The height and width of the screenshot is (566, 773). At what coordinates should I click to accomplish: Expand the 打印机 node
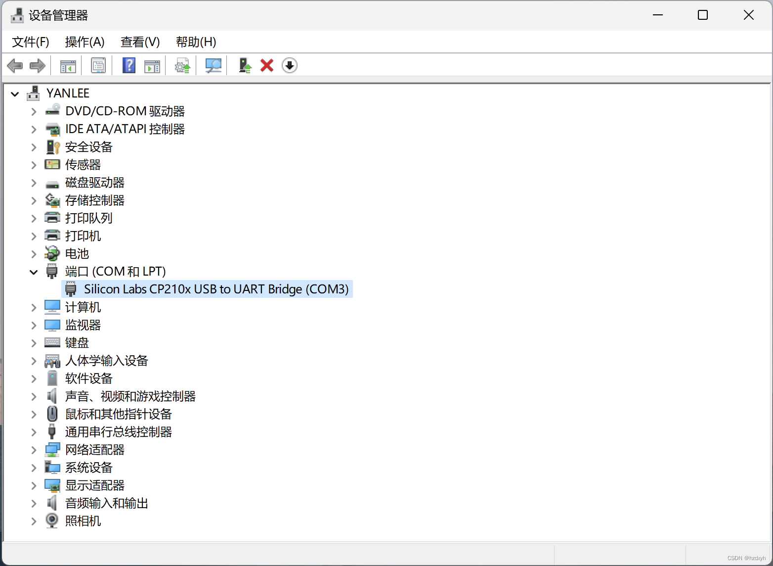(x=34, y=236)
